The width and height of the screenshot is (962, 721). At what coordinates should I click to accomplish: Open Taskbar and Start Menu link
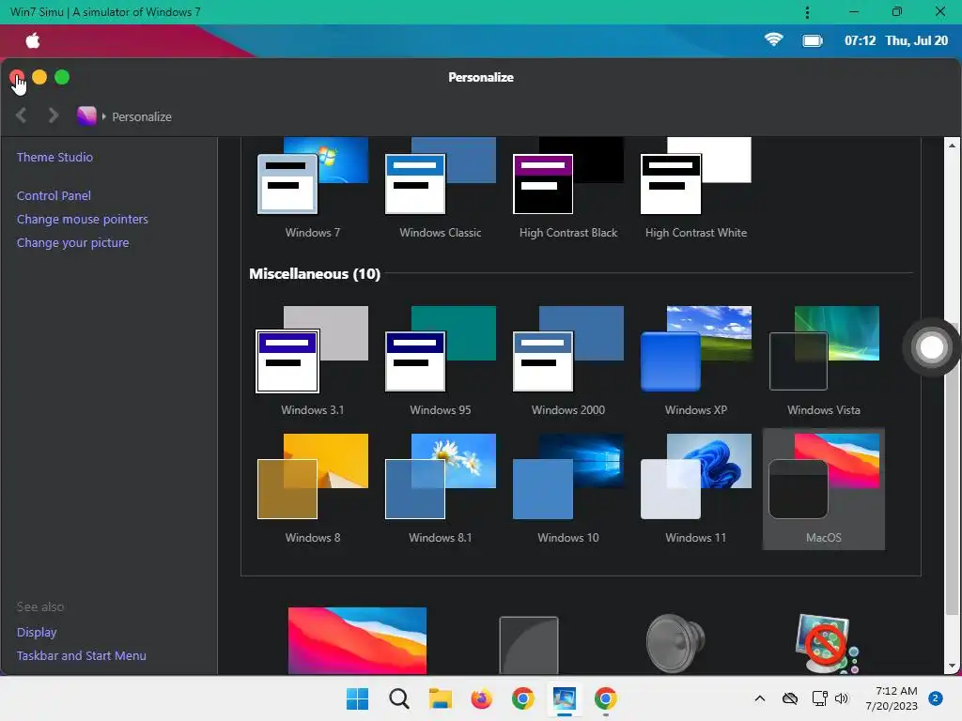point(81,655)
